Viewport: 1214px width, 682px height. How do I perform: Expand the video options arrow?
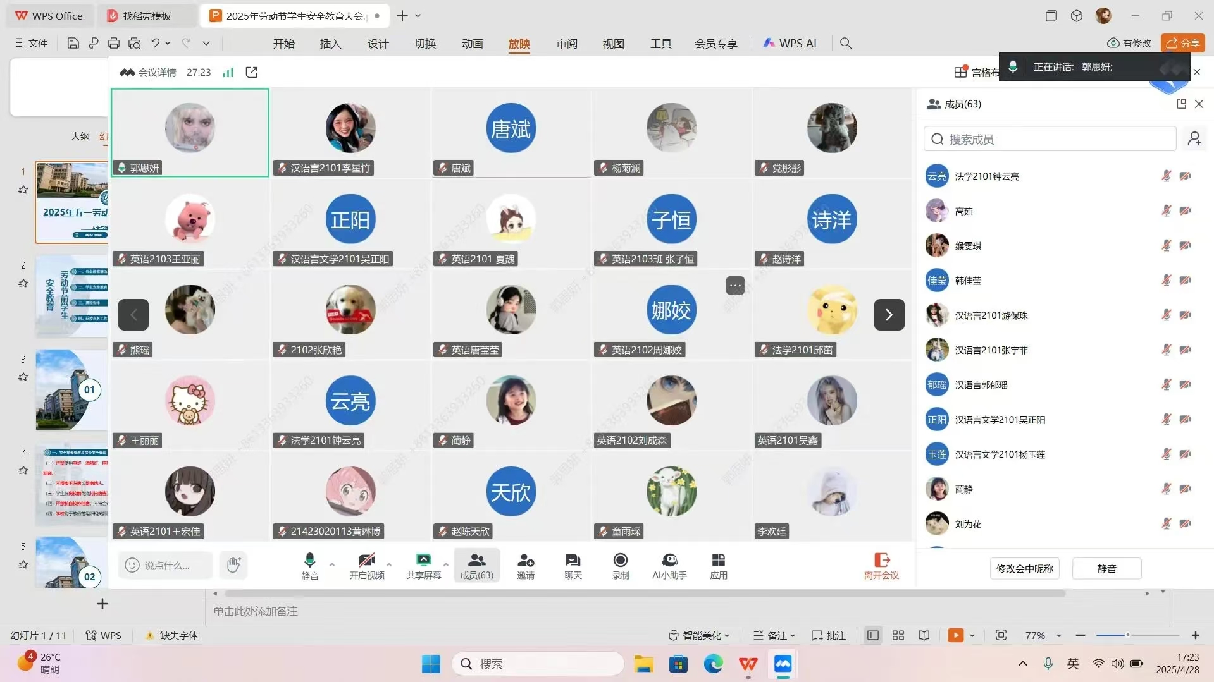[389, 564]
